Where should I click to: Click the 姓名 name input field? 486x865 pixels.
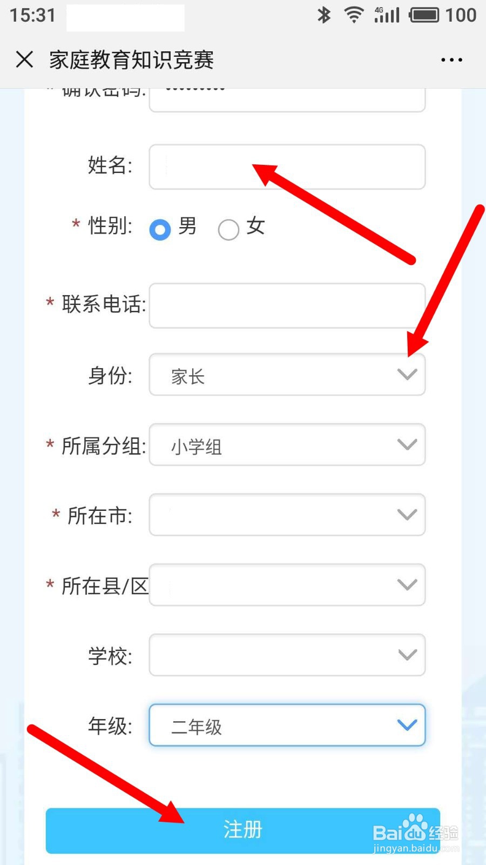tap(287, 167)
